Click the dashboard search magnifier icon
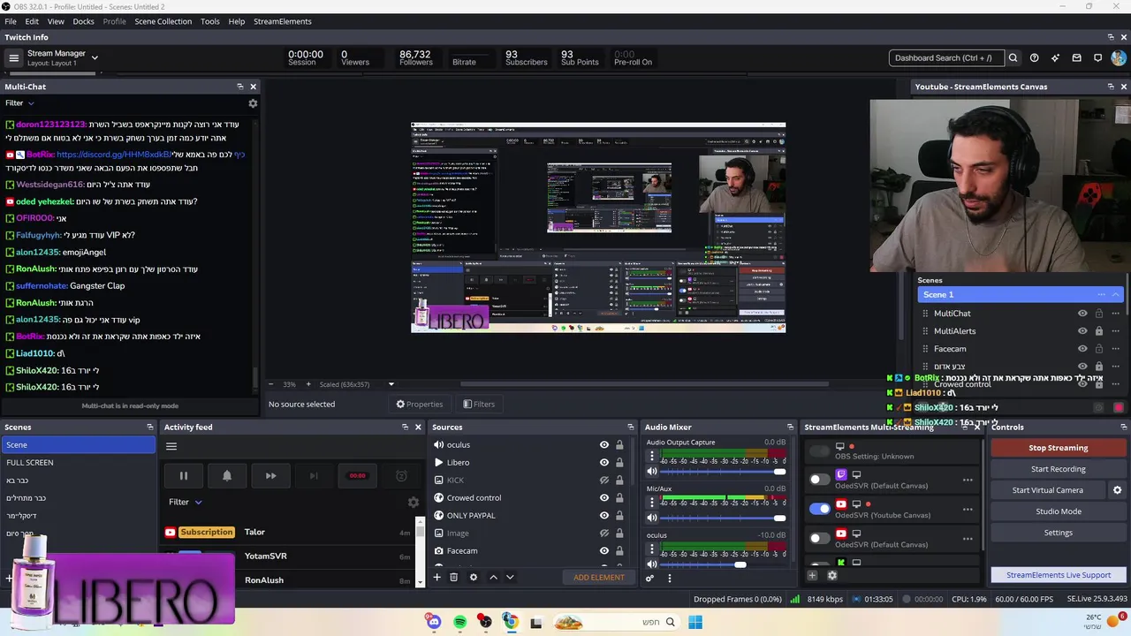The height and width of the screenshot is (636, 1131). click(x=1013, y=58)
